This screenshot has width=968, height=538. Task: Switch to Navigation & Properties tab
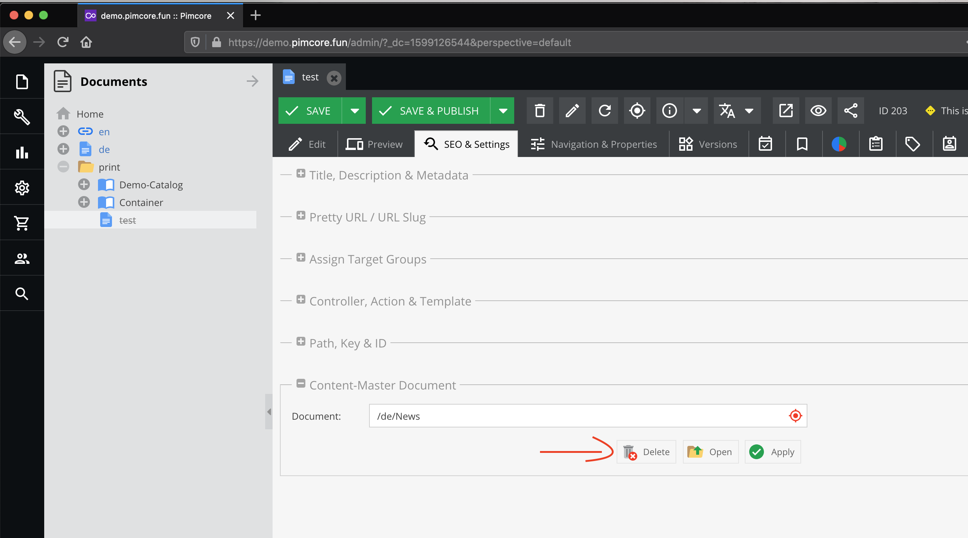[593, 144]
